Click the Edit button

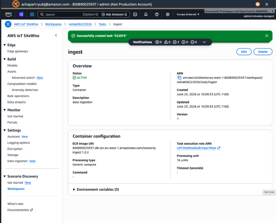point(244,52)
